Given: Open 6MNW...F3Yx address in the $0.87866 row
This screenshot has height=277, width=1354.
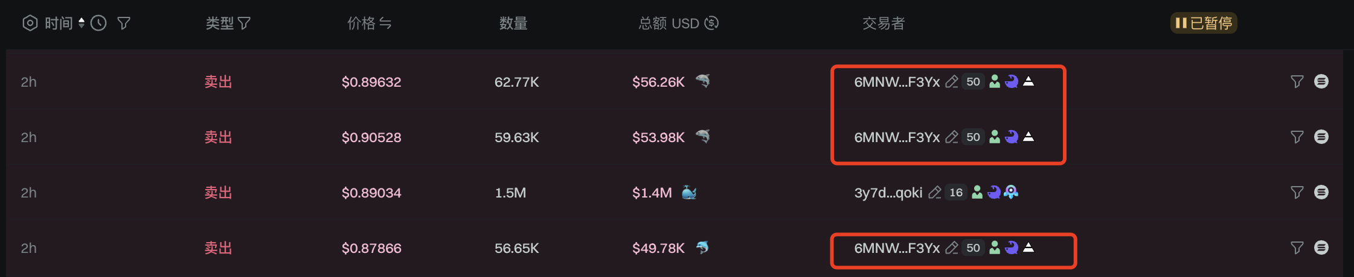Looking at the screenshot, I should (x=897, y=248).
